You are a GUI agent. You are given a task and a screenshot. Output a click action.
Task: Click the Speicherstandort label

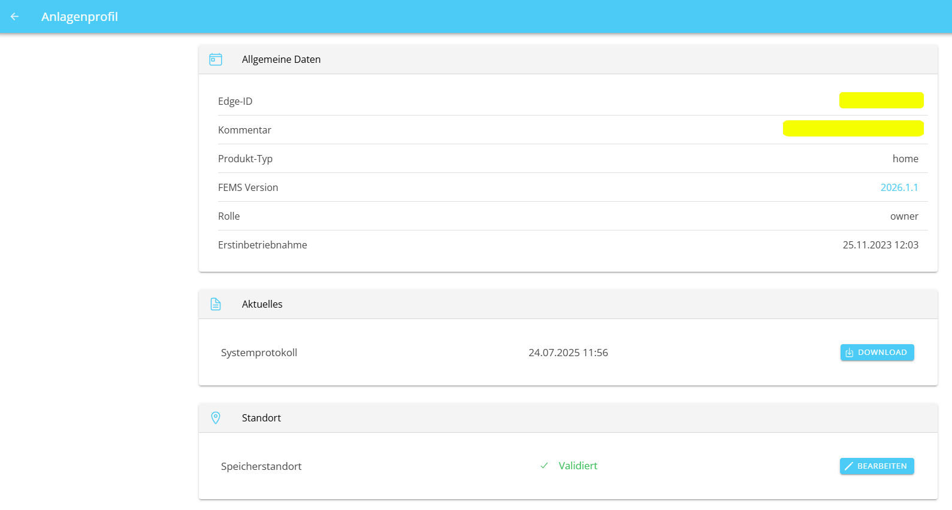pos(261,466)
